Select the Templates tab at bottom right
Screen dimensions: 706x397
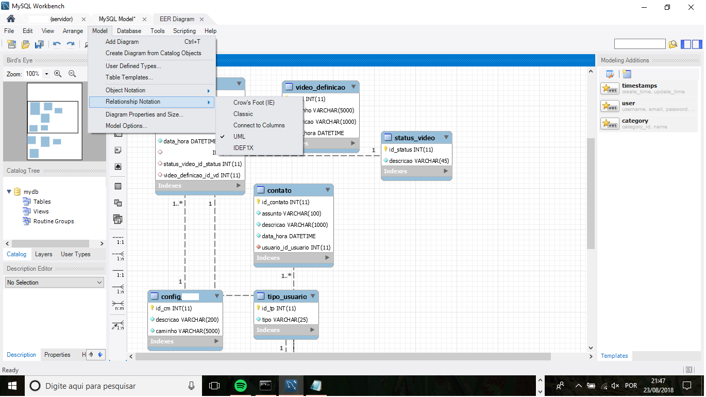pos(614,356)
